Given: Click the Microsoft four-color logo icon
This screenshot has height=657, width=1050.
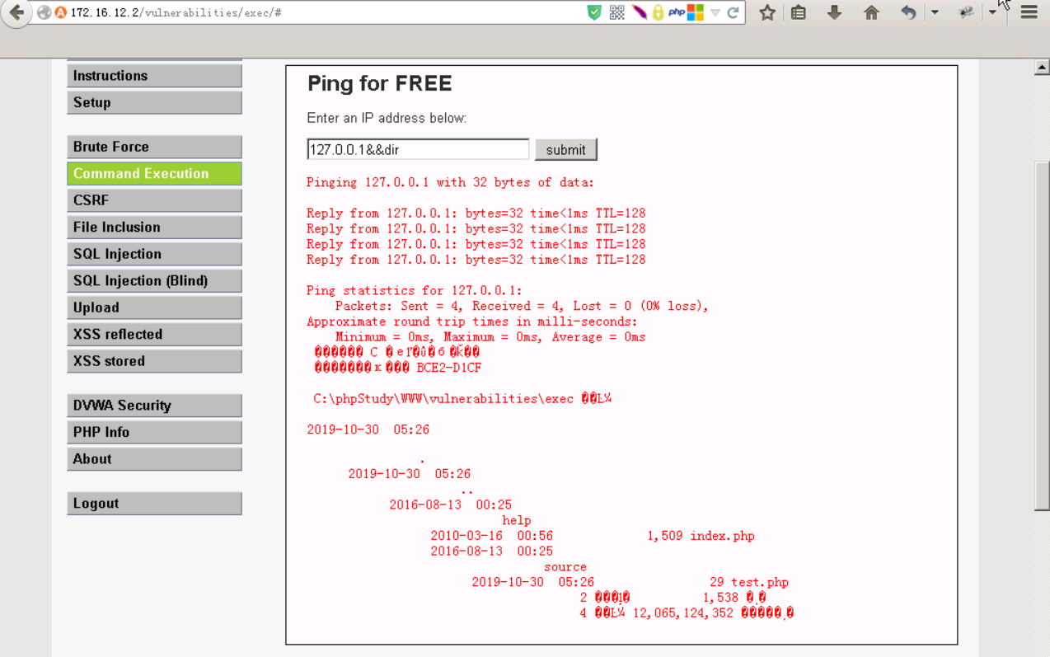Looking at the screenshot, I should coord(696,12).
